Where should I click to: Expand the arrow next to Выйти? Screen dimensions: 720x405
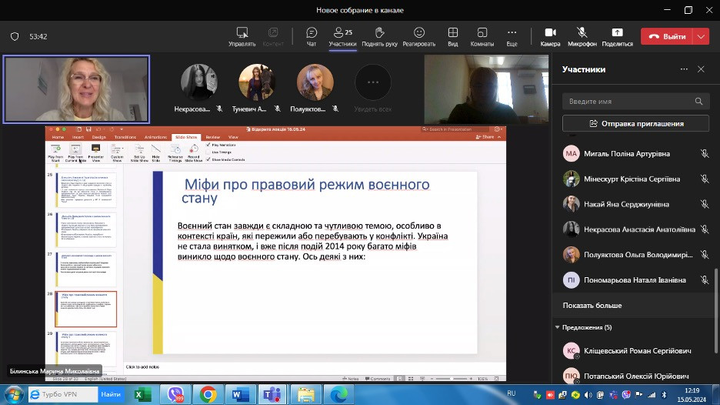[701, 36]
